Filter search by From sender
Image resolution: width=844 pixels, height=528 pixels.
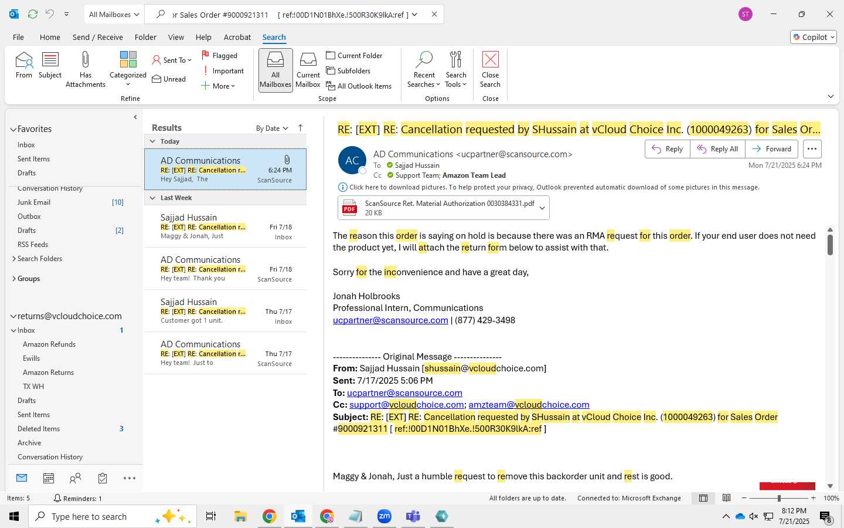pyautogui.click(x=24, y=65)
